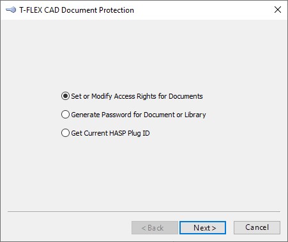This screenshot has width=288, height=242.
Task: Click the 'Get Current HASP Plug ID' label text
Action: coord(110,133)
